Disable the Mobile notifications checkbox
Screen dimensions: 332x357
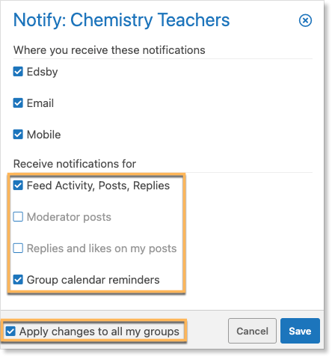18,135
